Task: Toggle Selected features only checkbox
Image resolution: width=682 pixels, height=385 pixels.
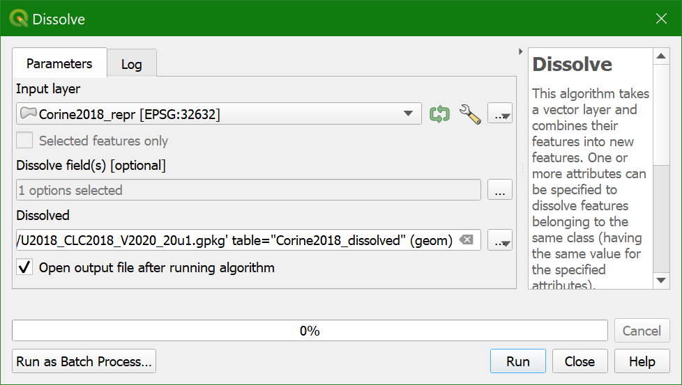Action: [24, 141]
